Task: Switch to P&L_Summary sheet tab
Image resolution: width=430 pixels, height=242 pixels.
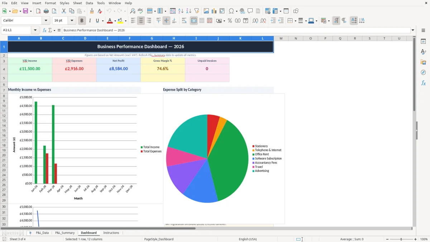Action: pos(65,233)
